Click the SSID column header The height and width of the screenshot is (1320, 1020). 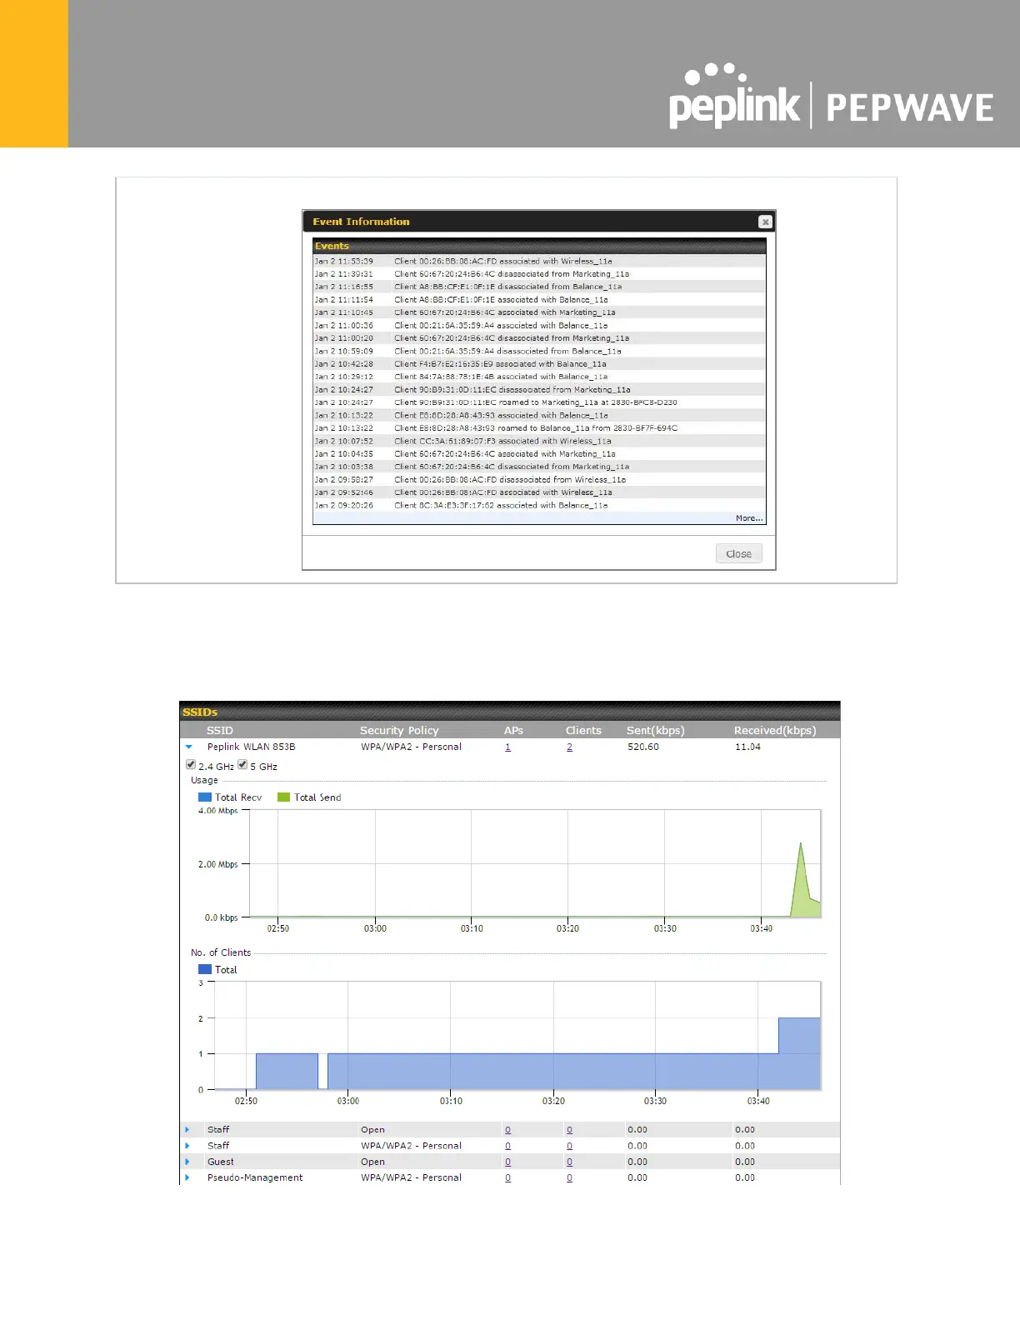(x=220, y=730)
